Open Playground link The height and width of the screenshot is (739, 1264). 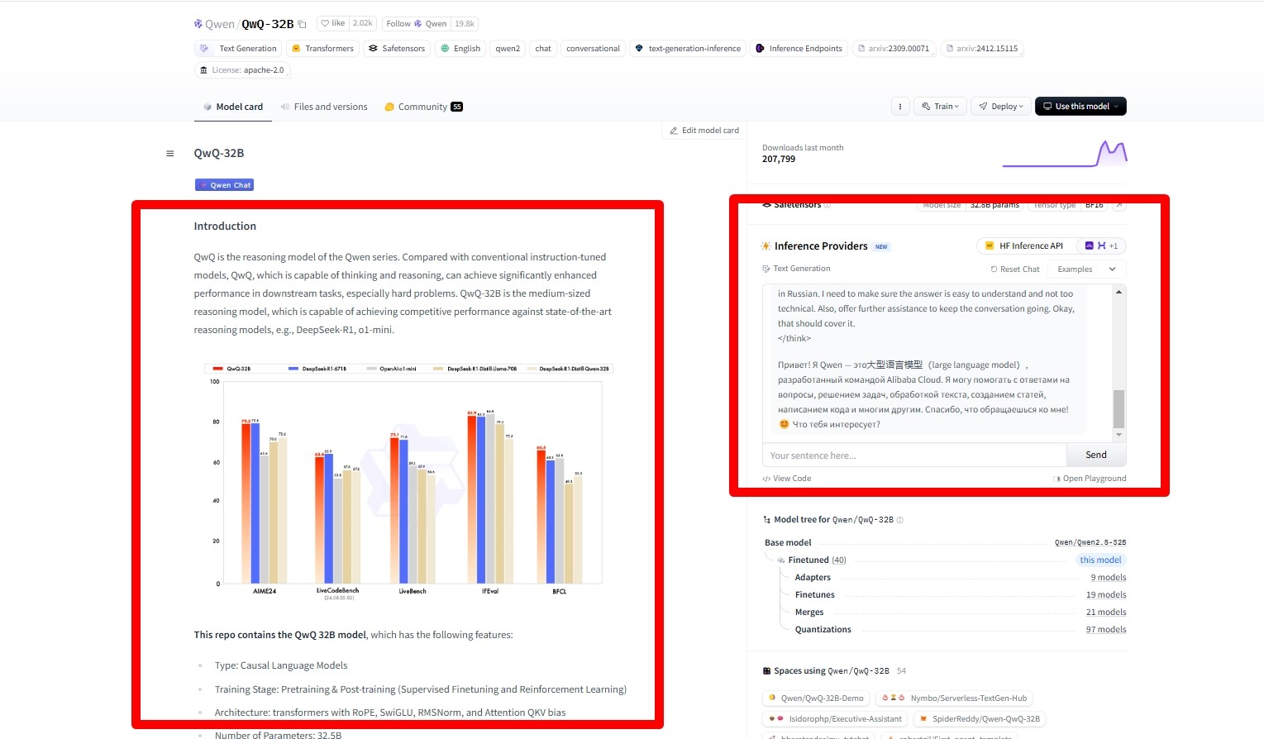(x=1090, y=479)
